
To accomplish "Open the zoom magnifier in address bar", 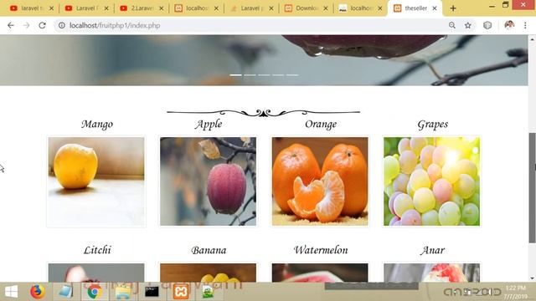I will coord(452,25).
